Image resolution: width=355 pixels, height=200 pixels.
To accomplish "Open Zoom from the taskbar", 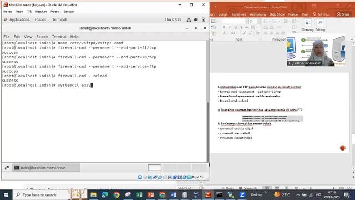I will 242,195.
